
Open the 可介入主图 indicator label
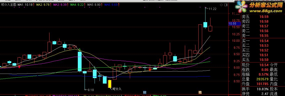pos(9,5)
